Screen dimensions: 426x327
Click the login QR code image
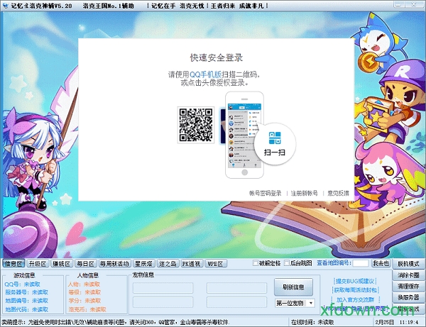click(196, 125)
